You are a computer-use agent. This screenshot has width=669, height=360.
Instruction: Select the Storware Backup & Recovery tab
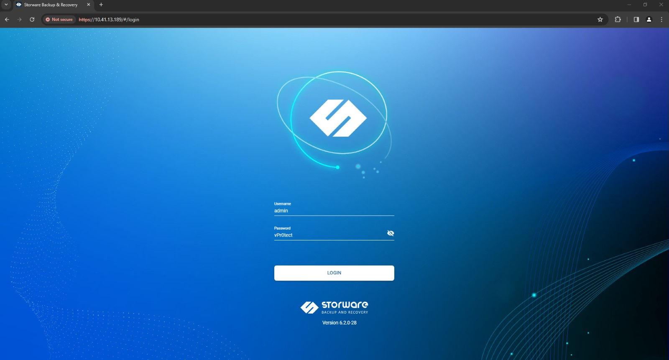(51, 5)
